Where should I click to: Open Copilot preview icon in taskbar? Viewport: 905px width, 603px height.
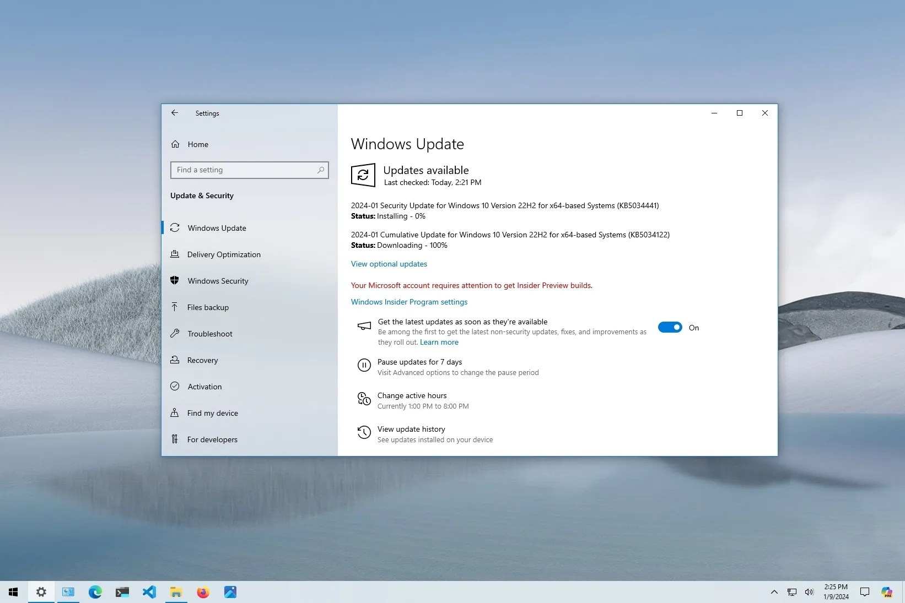[x=887, y=592]
